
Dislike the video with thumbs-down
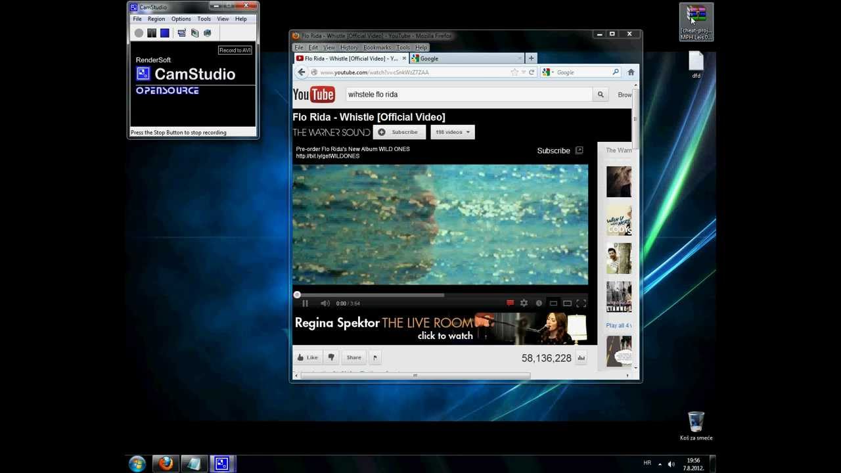point(331,357)
